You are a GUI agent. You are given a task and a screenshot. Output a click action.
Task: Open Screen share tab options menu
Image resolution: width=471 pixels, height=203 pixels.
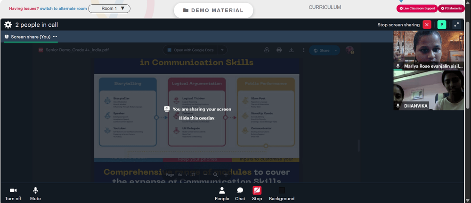click(55, 37)
